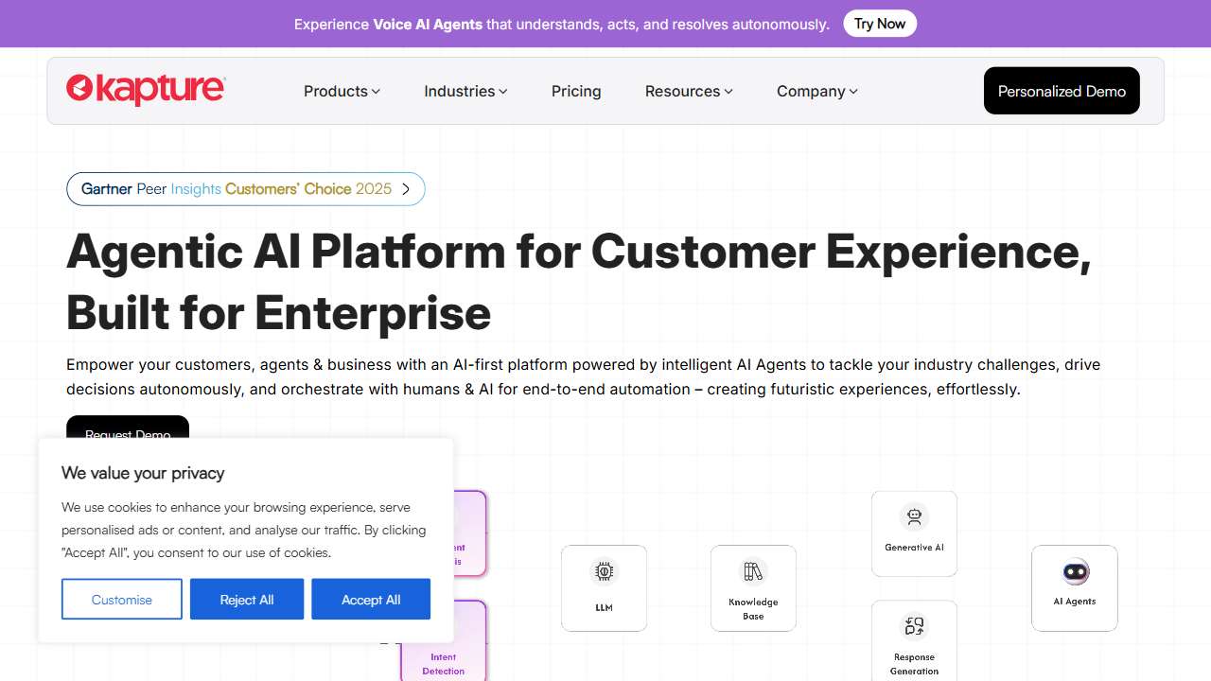This screenshot has height=681, width=1211.
Task: Click the Generative AI robot icon
Action: tap(914, 517)
